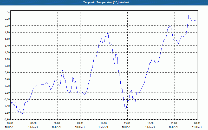Click the '10.02.23' date beneath 21:00

coord(173,127)
